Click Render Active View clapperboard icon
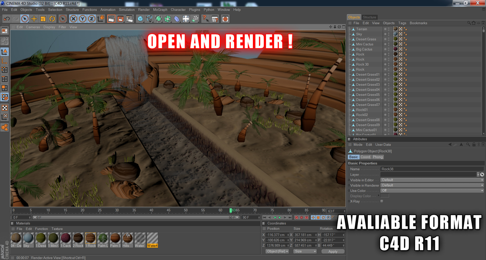The height and width of the screenshot is (260, 486). [111, 19]
